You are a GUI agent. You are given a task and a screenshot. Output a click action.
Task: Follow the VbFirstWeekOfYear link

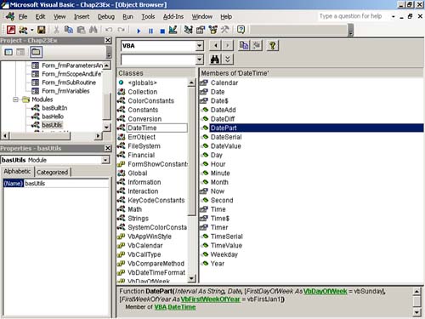(x=210, y=299)
